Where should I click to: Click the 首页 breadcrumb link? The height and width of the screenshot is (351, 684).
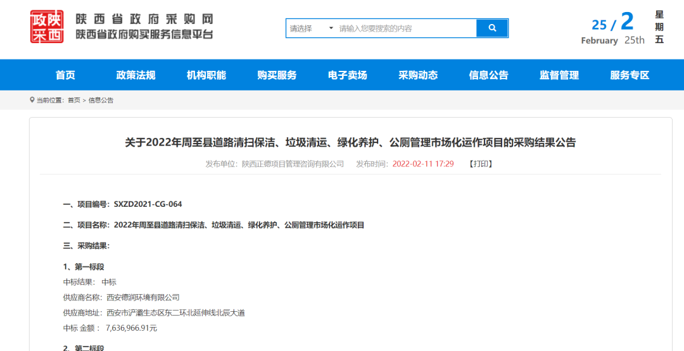click(74, 101)
